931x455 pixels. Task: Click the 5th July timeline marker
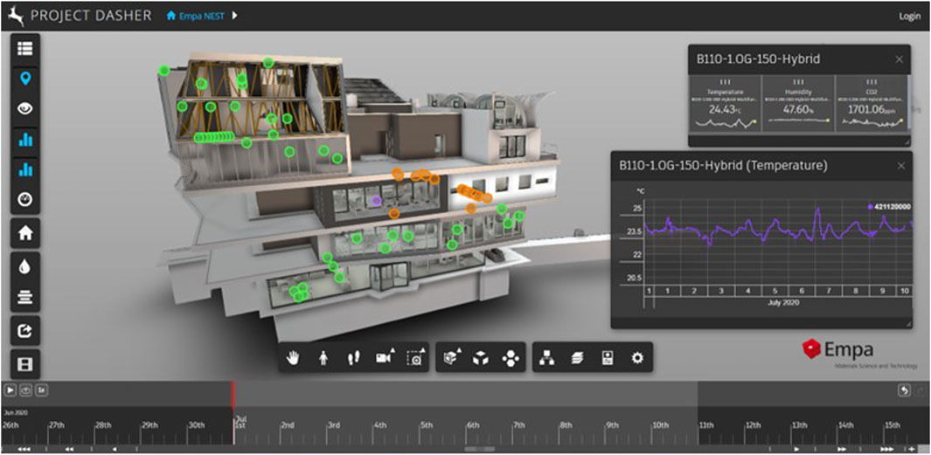427,425
